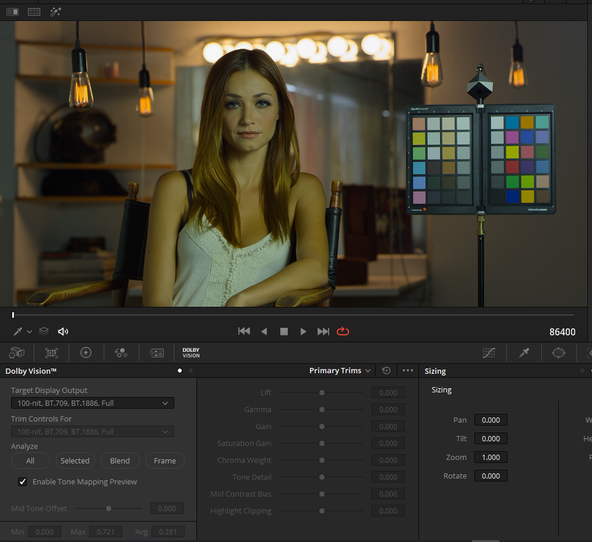Toggle the image wipe split icon
The image size is (592, 542).
[12, 12]
